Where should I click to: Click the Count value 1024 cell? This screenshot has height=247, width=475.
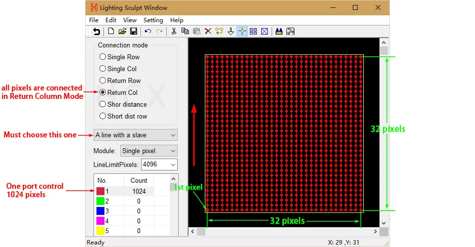139,191
